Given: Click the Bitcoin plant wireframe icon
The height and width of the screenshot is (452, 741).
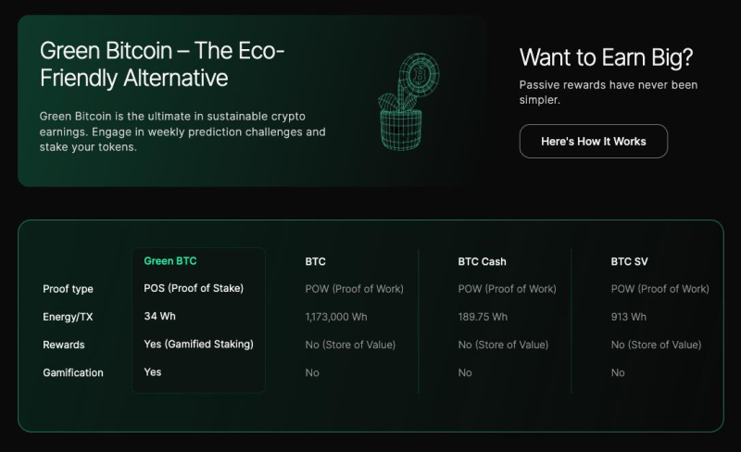Looking at the screenshot, I should (x=408, y=102).
